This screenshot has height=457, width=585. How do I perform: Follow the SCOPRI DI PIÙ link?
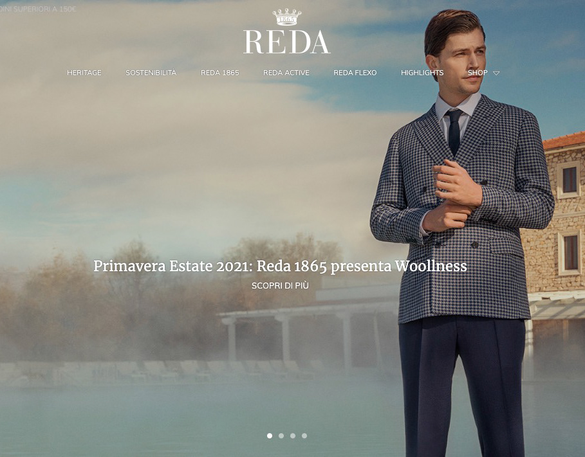280,285
